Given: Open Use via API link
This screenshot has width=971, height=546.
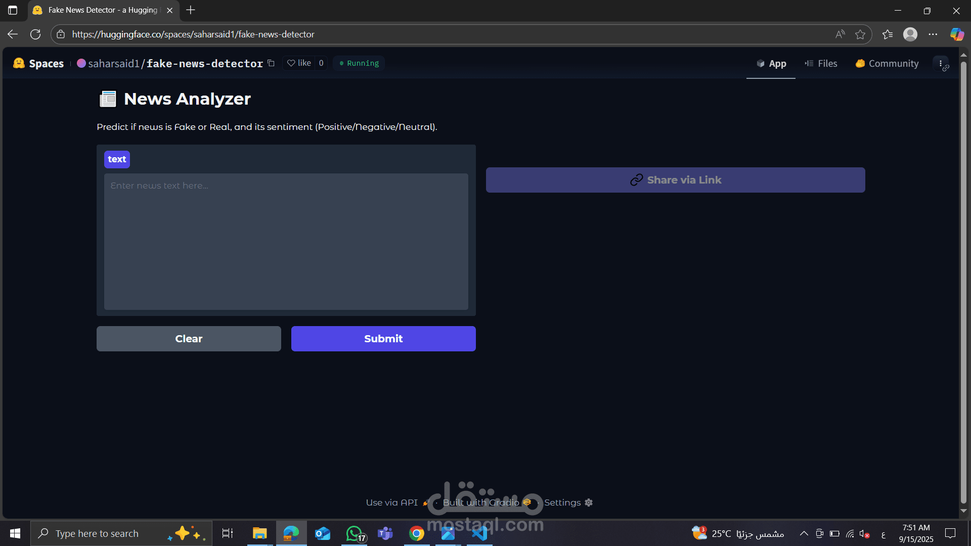Looking at the screenshot, I should click(392, 503).
